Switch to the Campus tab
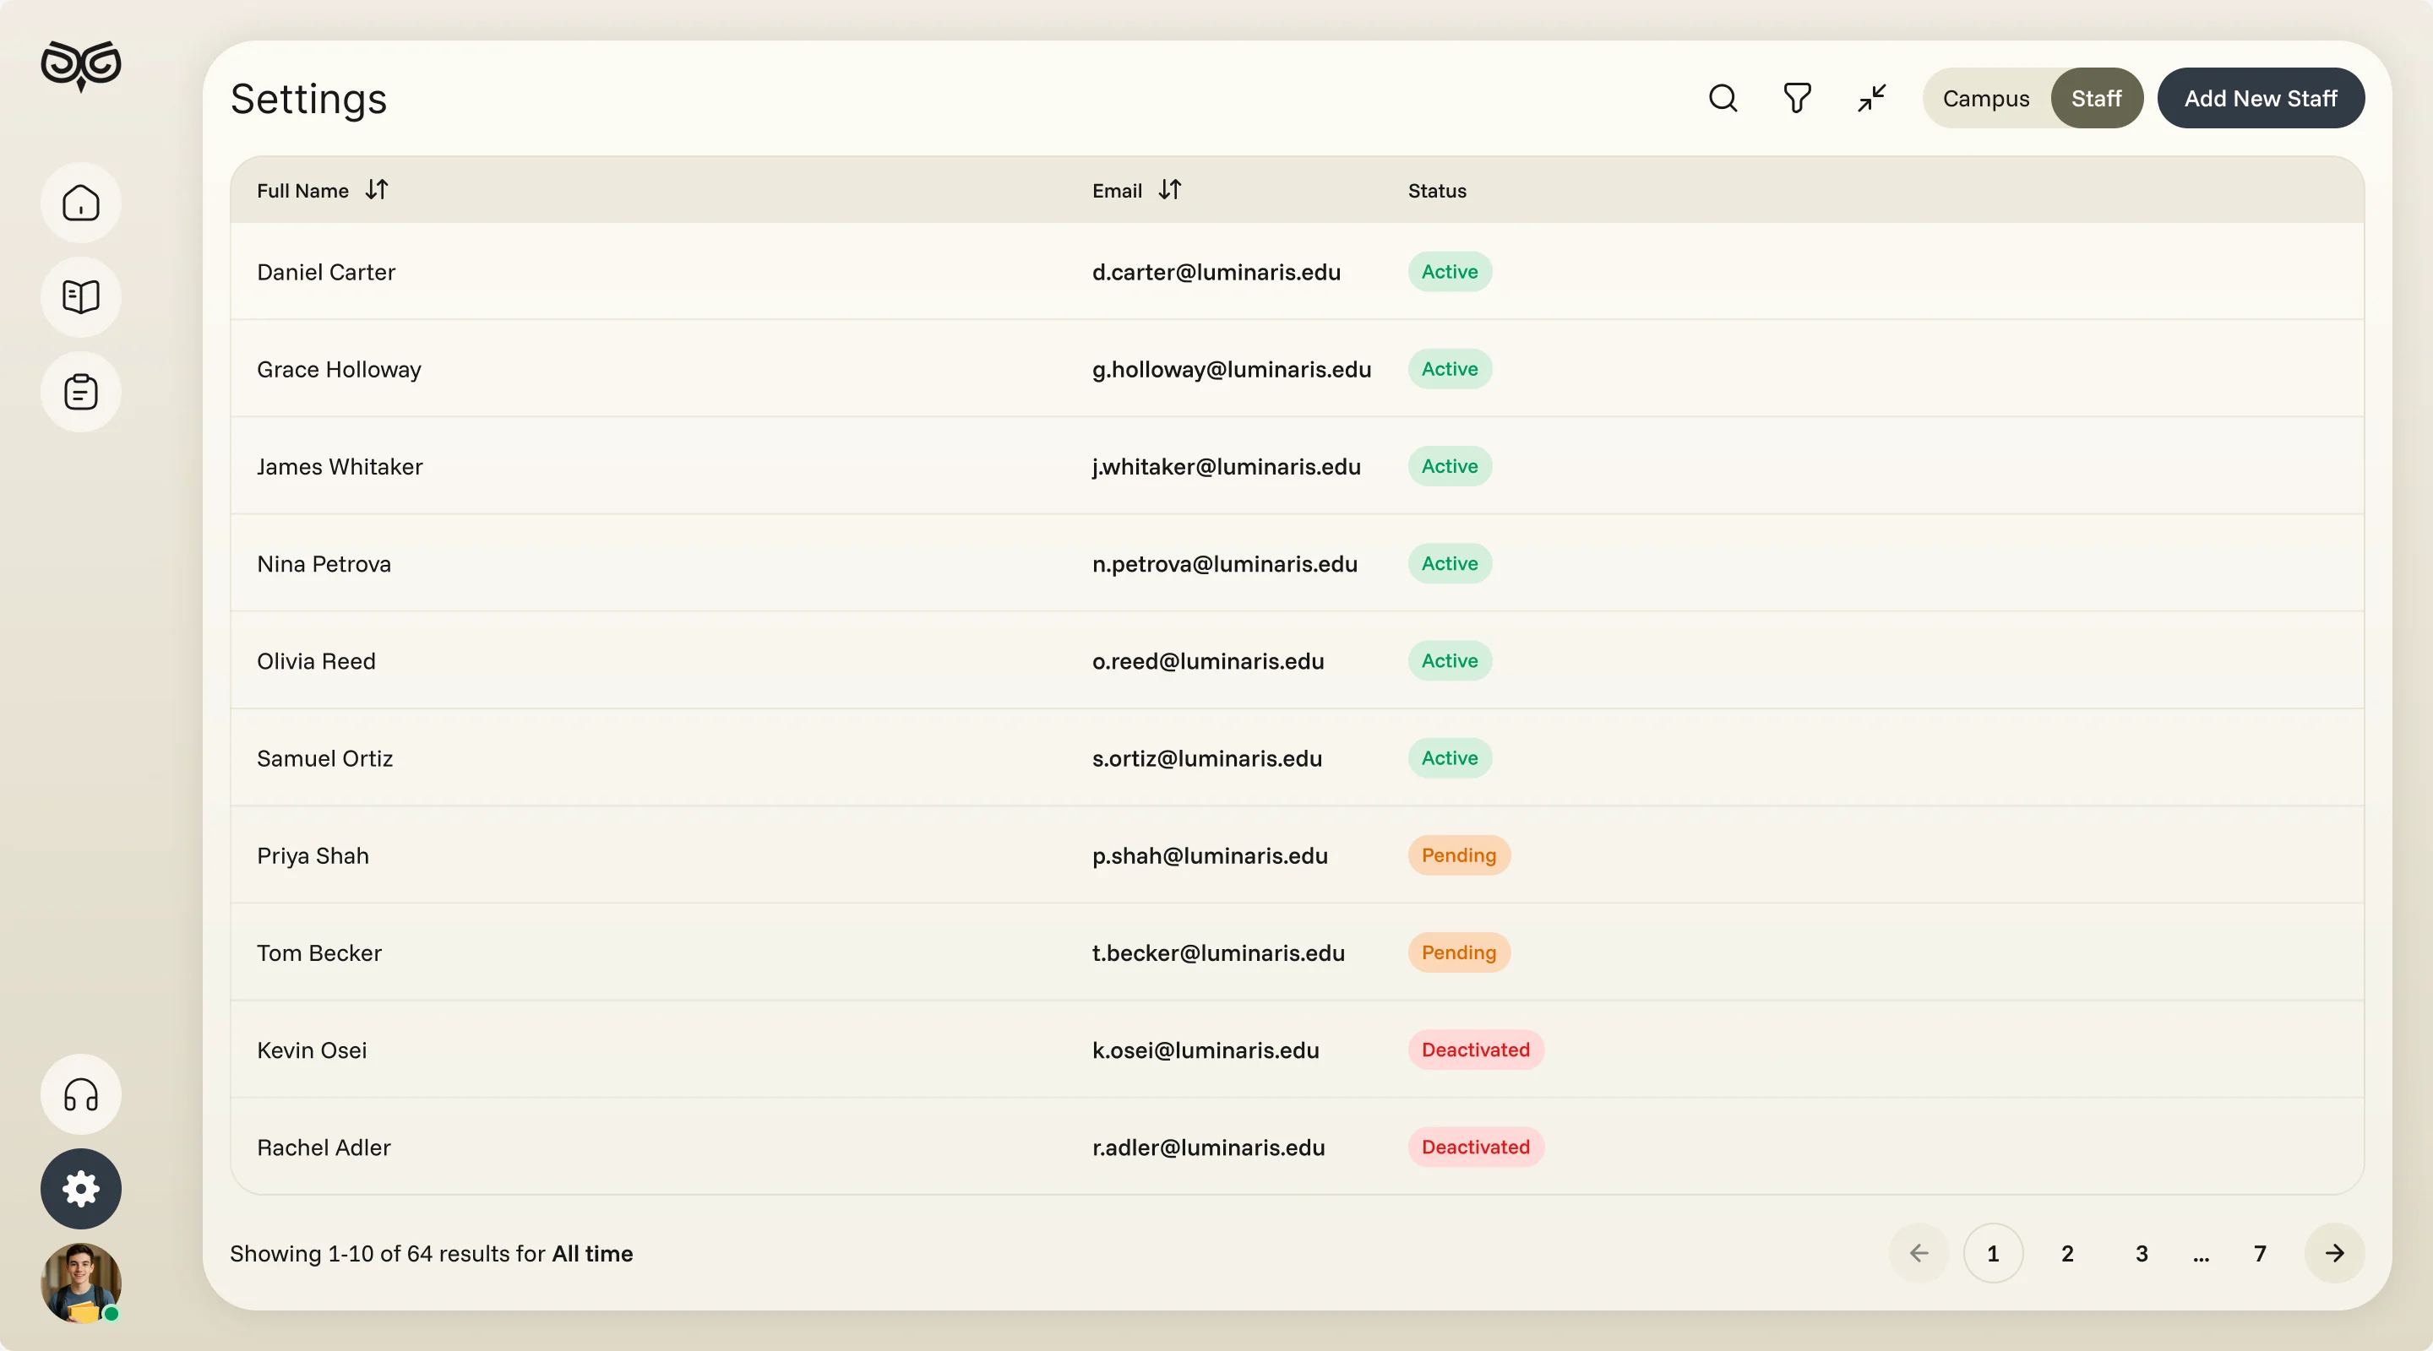The height and width of the screenshot is (1351, 2433). click(x=1986, y=98)
